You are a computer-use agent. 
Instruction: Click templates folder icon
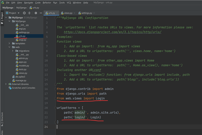point(13,44)
